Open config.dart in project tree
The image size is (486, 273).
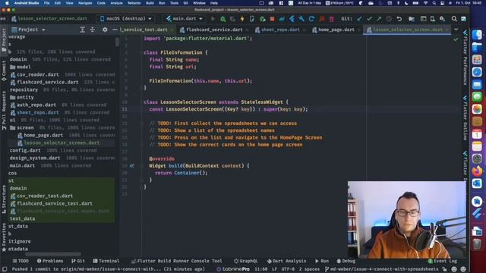[25, 150]
